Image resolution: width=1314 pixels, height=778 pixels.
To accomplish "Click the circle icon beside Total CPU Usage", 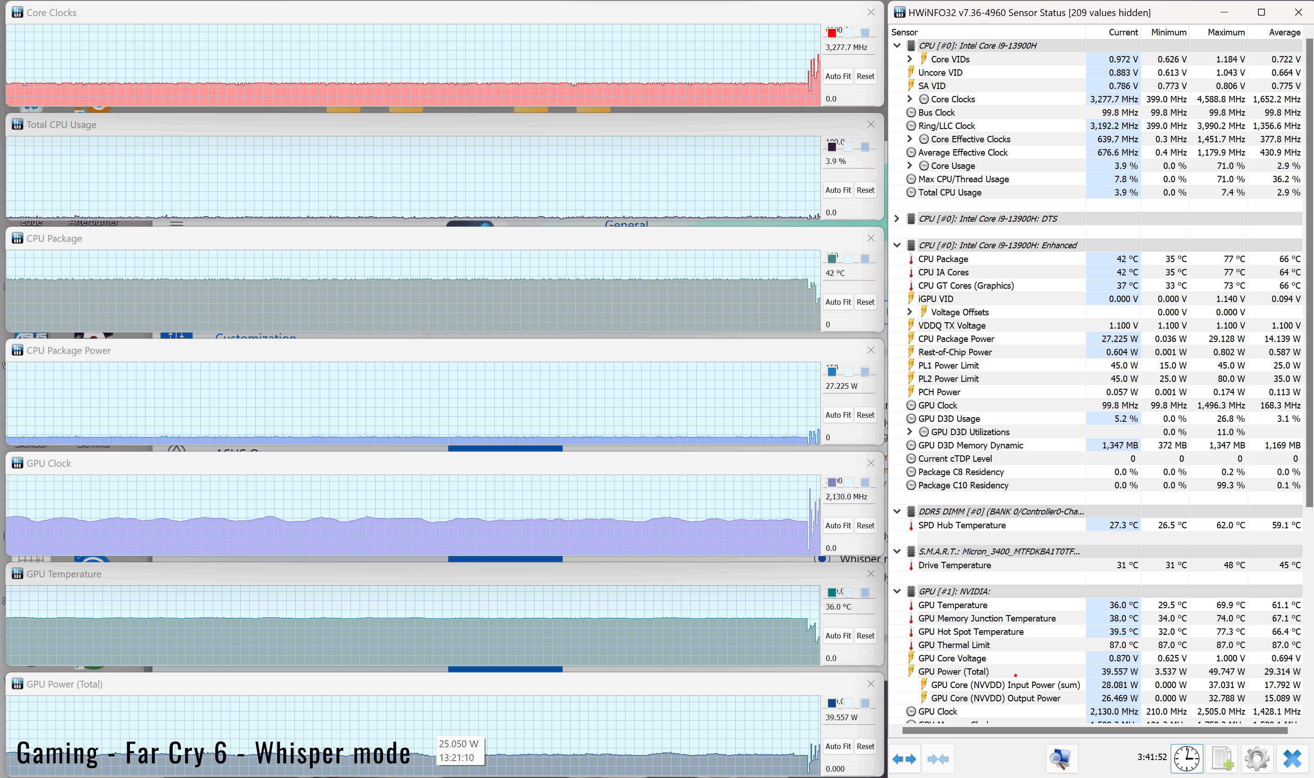I will click(911, 192).
